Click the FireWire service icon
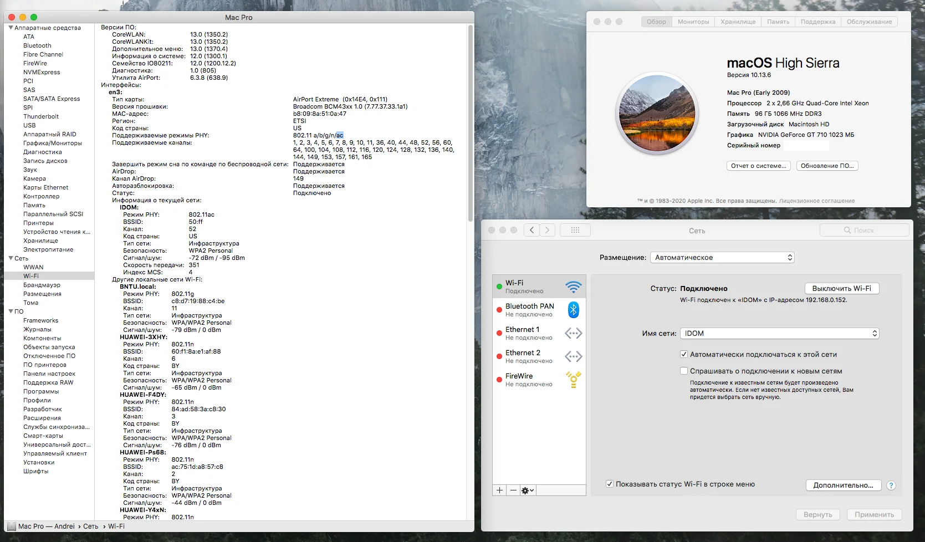925x542 pixels. 574,380
